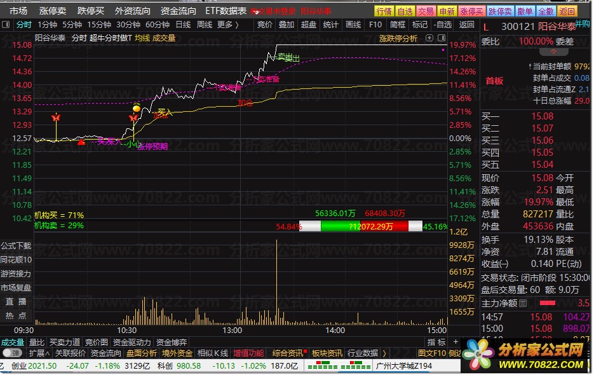Switch to the 日线 chart
Screen dimensions: 594x375
pyautogui.click(x=184, y=25)
